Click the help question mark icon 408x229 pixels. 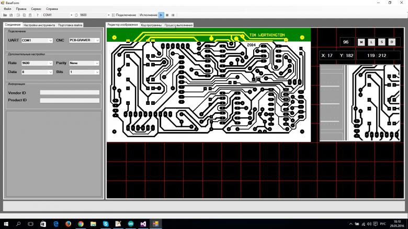(37, 15)
